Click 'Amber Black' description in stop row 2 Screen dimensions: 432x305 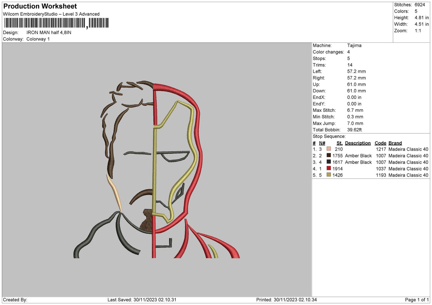(358, 156)
